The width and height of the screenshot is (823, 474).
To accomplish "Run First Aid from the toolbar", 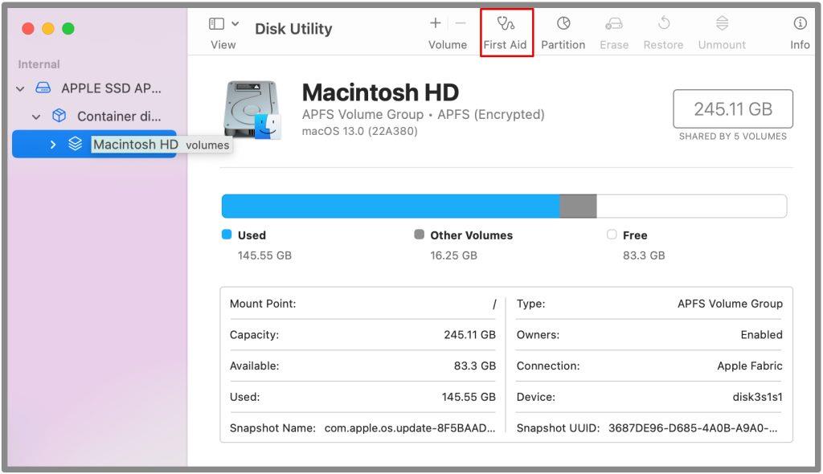I will pyautogui.click(x=506, y=33).
